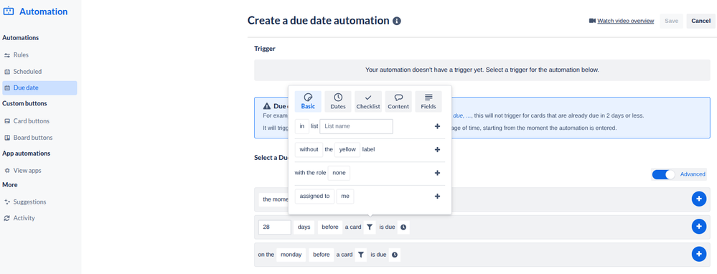Toggle the 'assigned to' option
The width and height of the screenshot is (717, 274).
(x=314, y=197)
